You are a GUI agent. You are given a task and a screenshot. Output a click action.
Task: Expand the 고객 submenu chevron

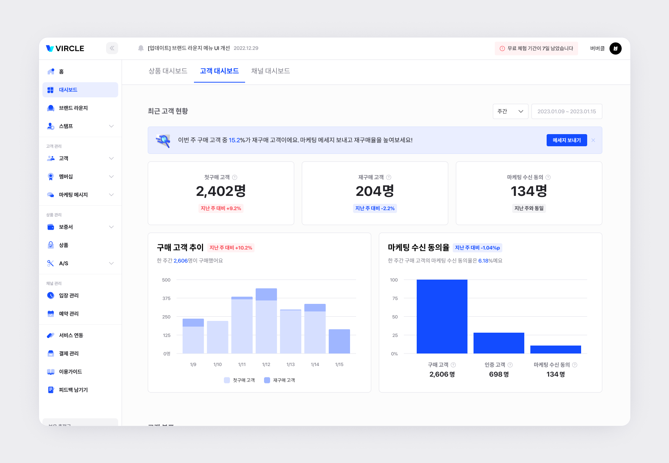111,158
